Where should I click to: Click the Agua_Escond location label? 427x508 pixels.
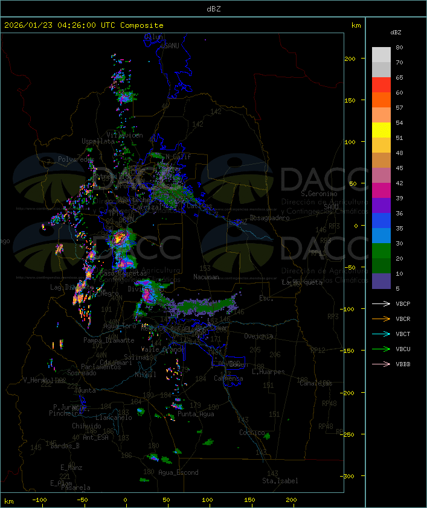(178, 472)
